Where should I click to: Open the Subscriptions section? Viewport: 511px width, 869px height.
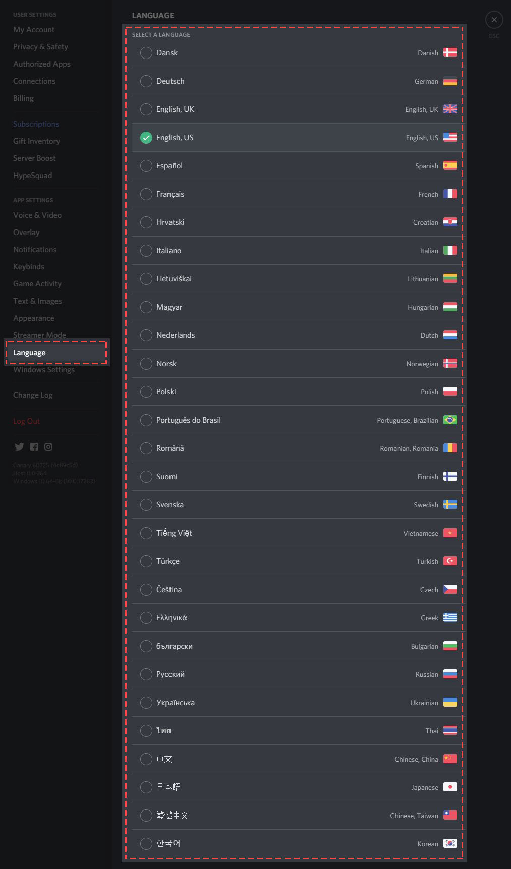36,124
